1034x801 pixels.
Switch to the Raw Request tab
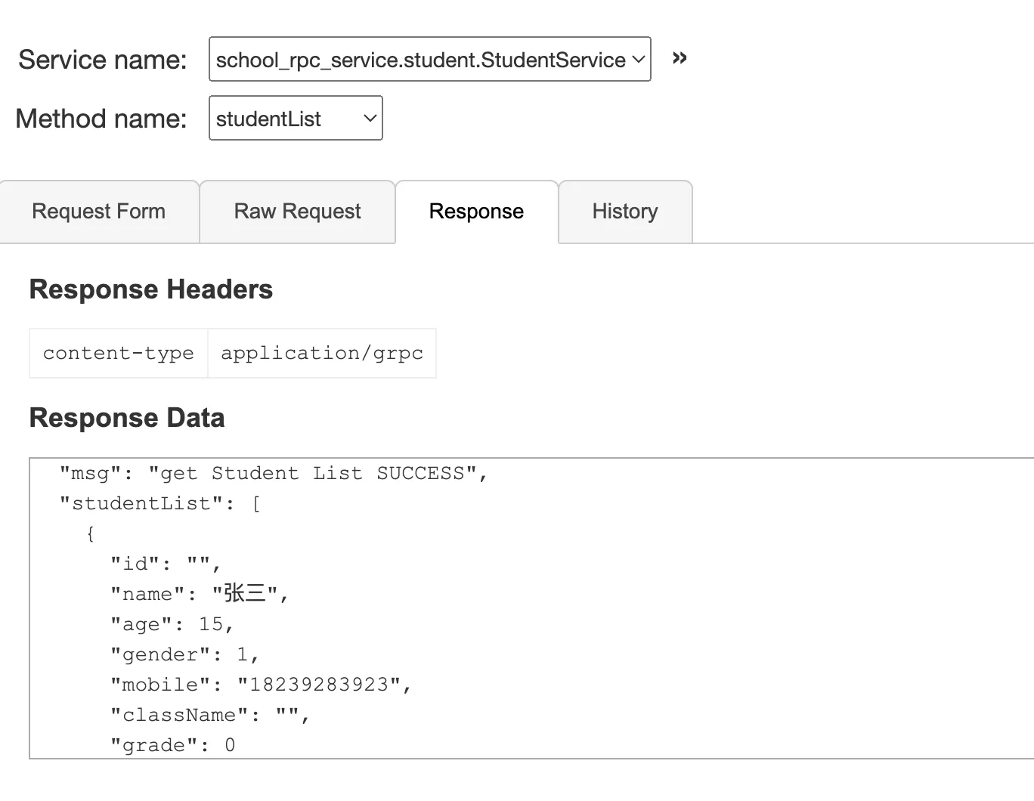coord(297,212)
